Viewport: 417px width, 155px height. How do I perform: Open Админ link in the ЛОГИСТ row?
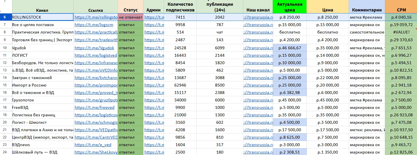[x=154, y=55]
